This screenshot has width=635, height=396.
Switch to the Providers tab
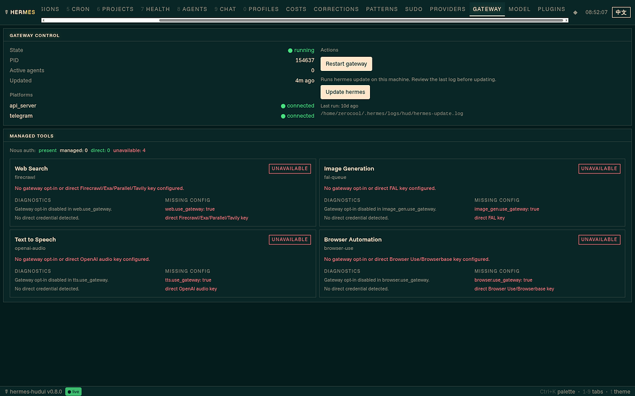pyautogui.click(x=447, y=9)
